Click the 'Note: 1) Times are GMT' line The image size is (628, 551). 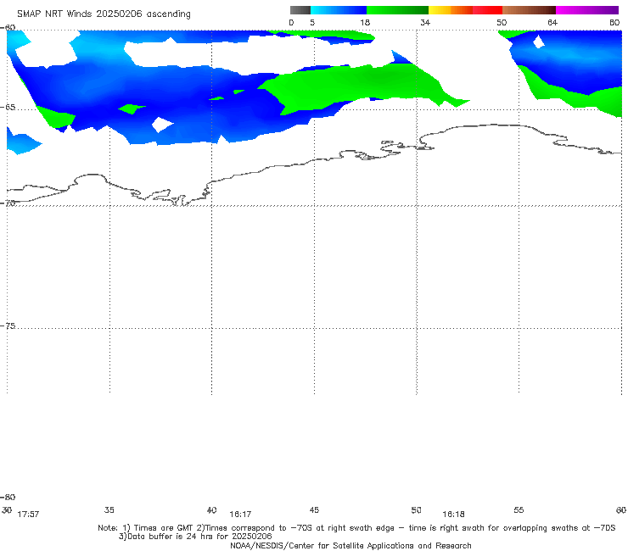pos(356,528)
